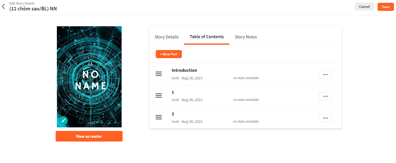Viewport: 396px width, 163px height.
Task: Click drag handle for Introduction part
Action: [x=159, y=74]
